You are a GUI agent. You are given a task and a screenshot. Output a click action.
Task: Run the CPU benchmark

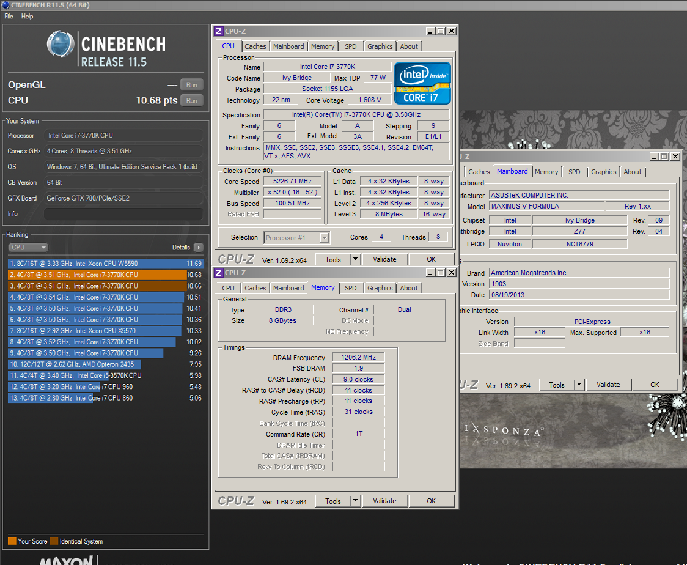click(x=192, y=100)
